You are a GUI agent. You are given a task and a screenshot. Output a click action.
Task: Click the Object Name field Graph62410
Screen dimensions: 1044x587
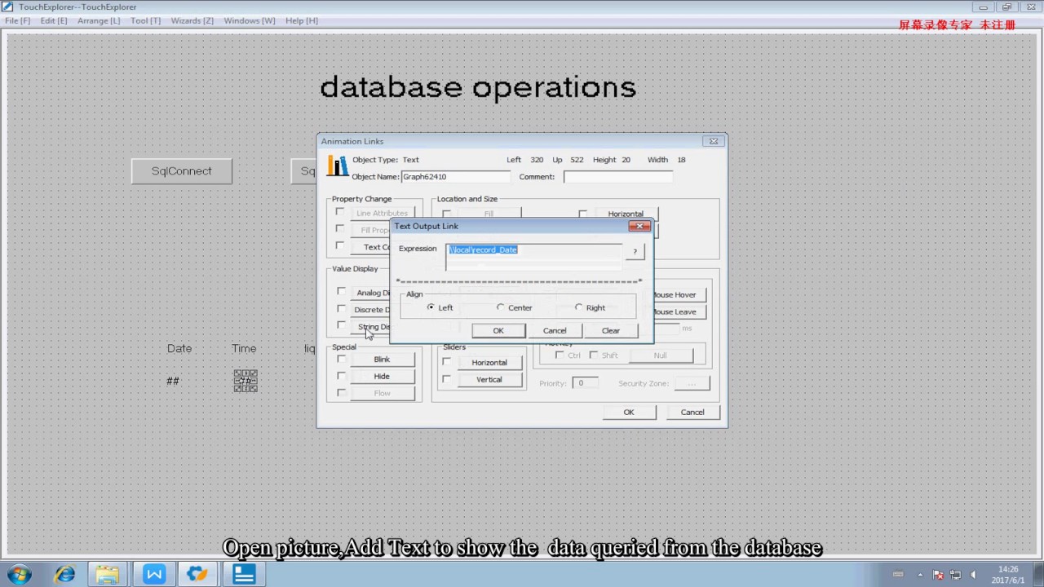[x=455, y=177]
